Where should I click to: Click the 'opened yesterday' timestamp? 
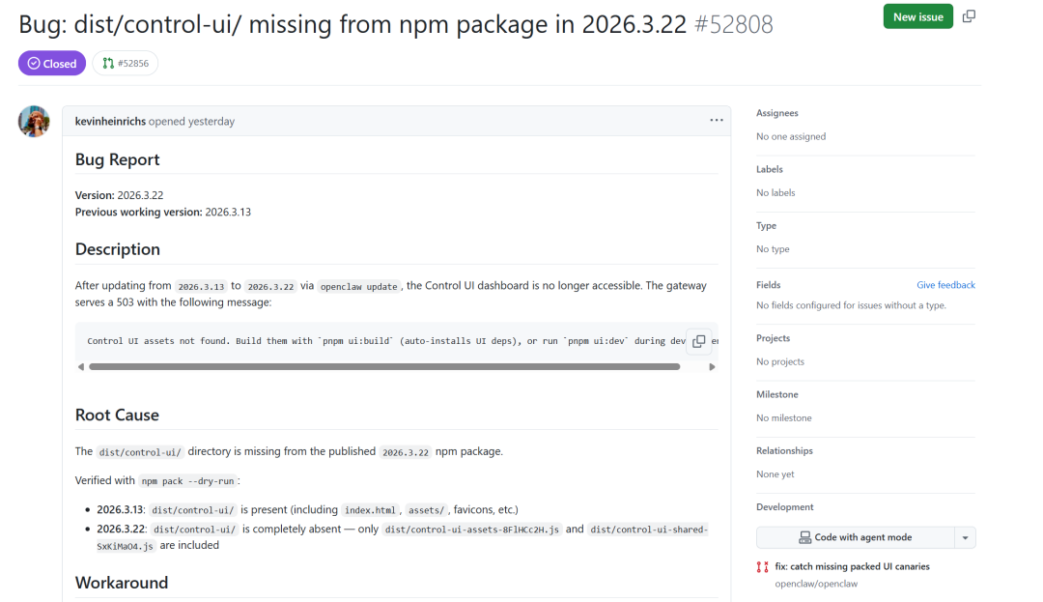(191, 121)
